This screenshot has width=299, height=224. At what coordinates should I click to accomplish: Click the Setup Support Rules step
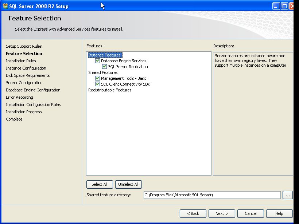click(24, 46)
